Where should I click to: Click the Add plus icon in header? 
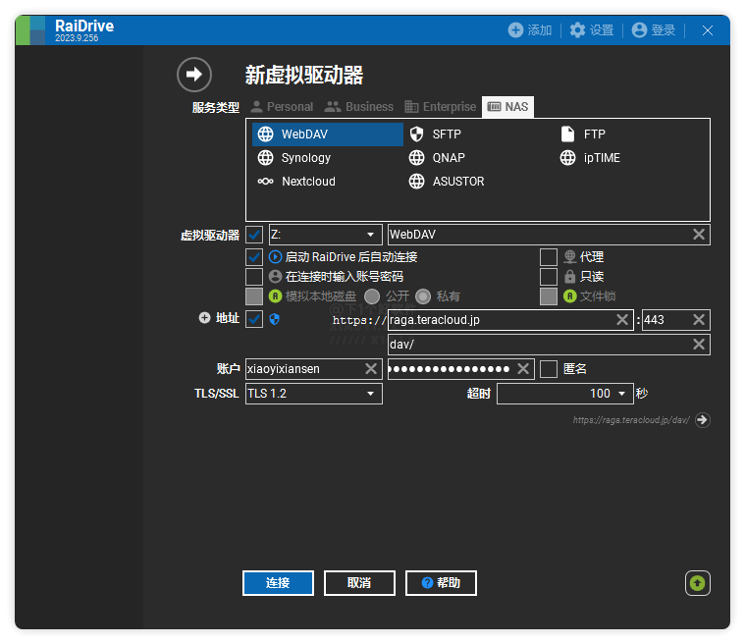tap(515, 30)
